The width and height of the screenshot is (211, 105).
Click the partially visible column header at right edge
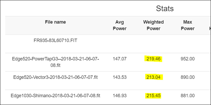point(210,29)
